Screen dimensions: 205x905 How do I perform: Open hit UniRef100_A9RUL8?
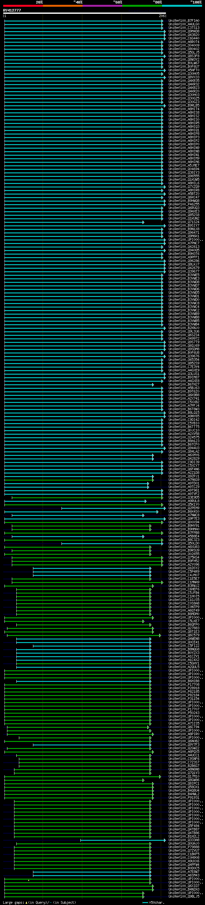(x=184, y=501)
